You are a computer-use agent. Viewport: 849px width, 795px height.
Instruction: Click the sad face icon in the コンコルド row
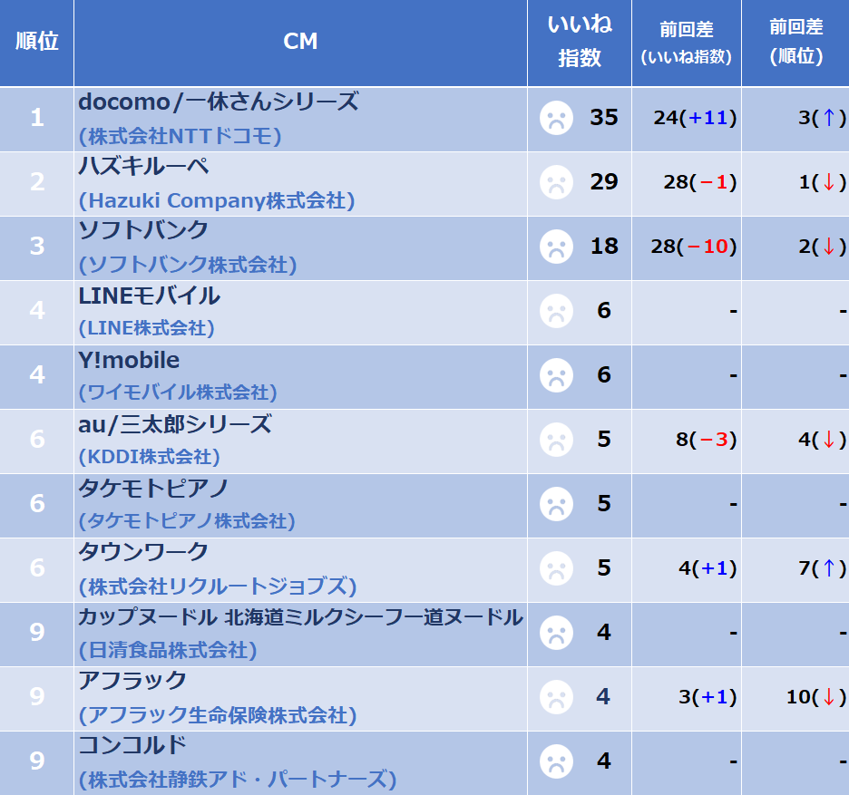tap(556, 762)
